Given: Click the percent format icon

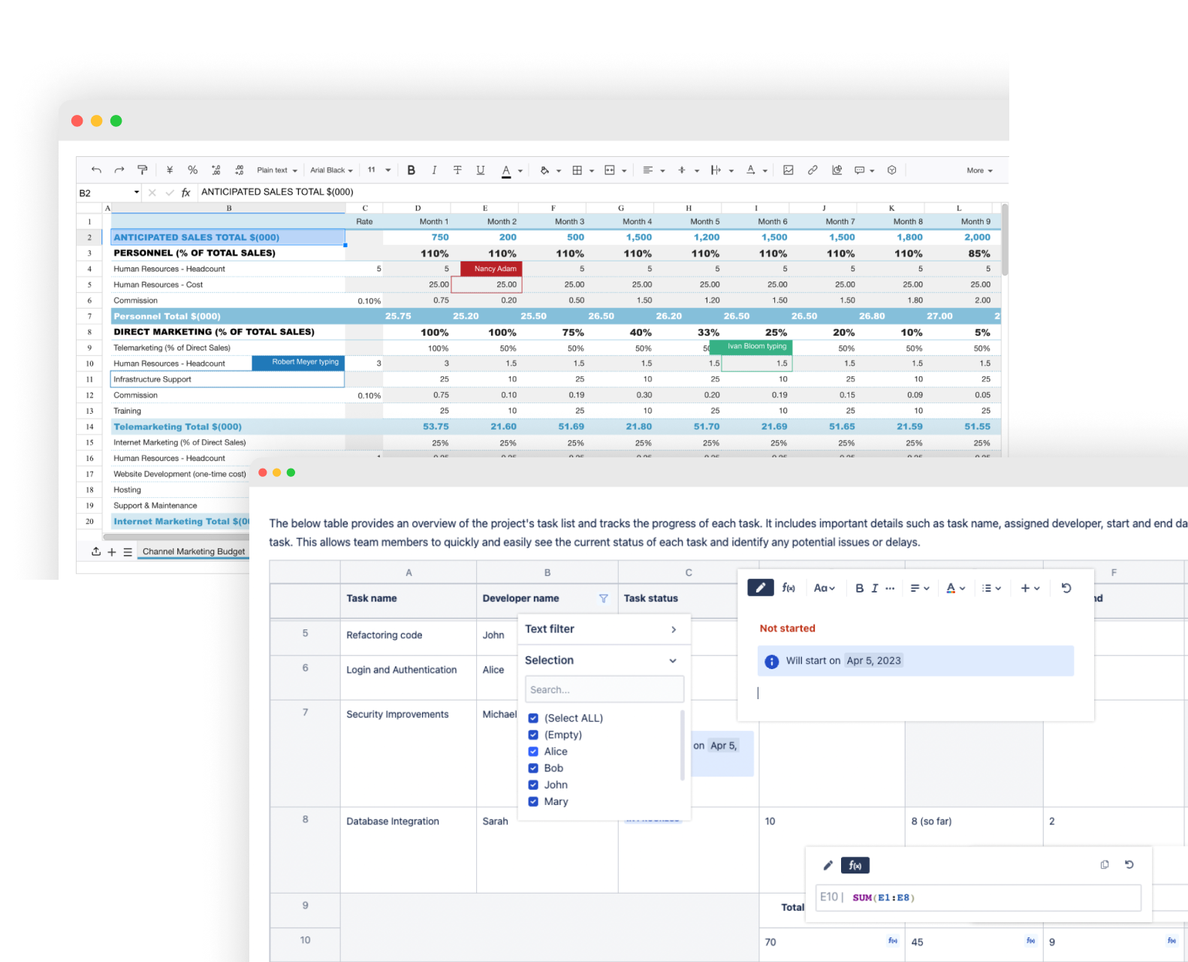Looking at the screenshot, I should click(x=192, y=170).
